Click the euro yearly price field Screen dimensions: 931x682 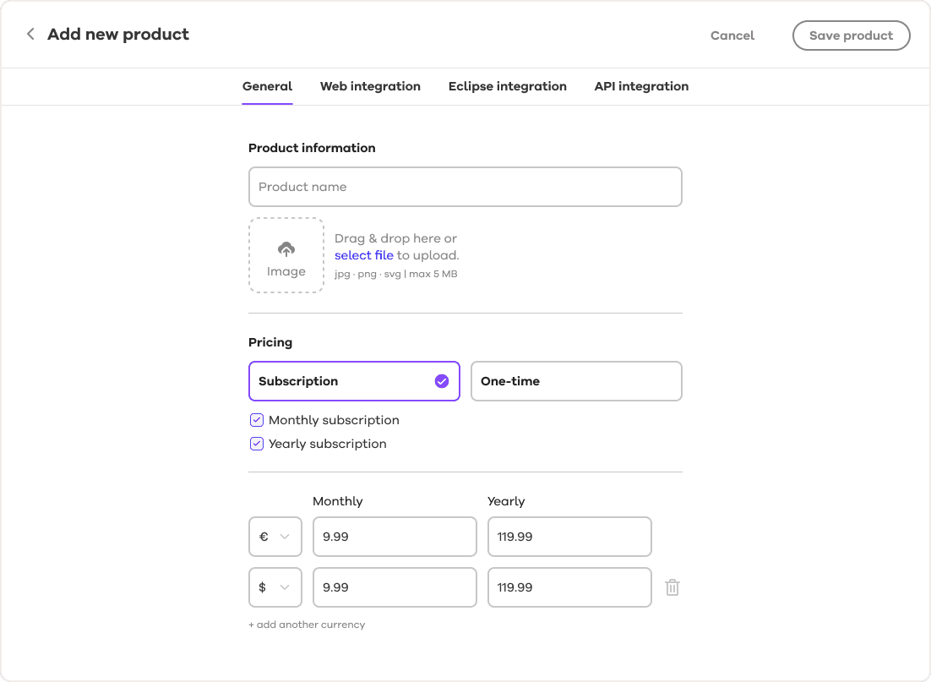click(x=569, y=537)
